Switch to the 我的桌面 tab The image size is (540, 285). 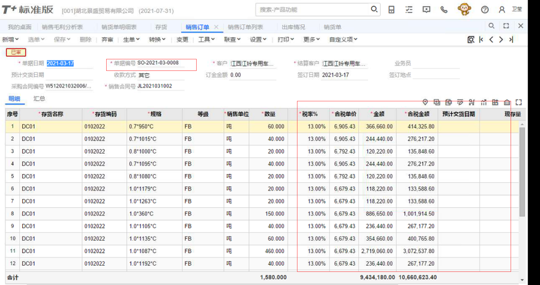pyautogui.click(x=20, y=27)
